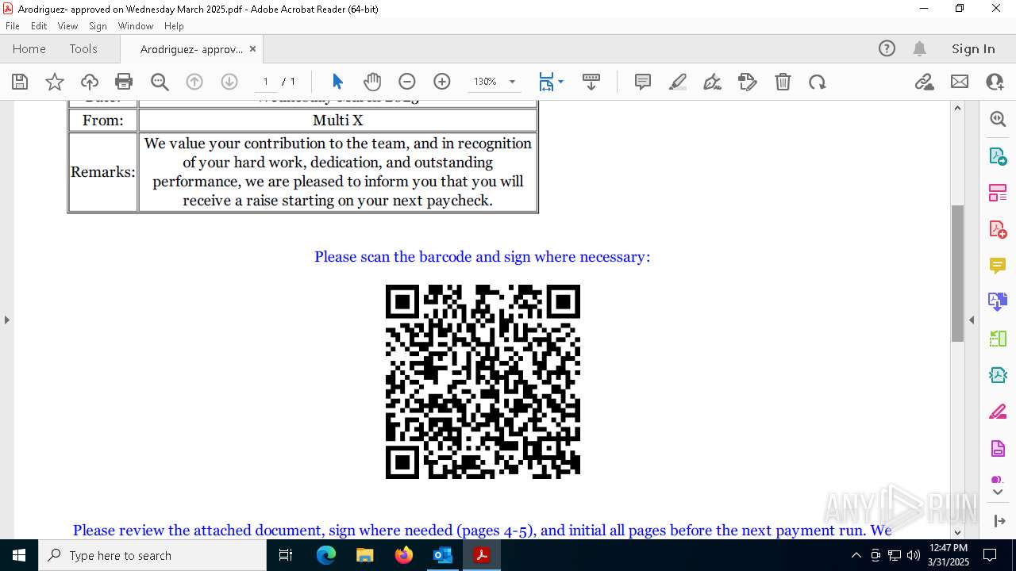
Task: Click the vertical scrollbar thumb
Action: [x=957, y=274]
